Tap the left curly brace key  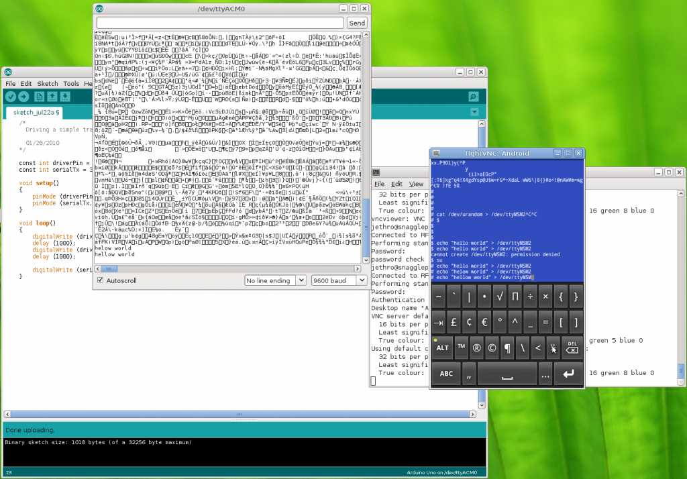(x=561, y=297)
